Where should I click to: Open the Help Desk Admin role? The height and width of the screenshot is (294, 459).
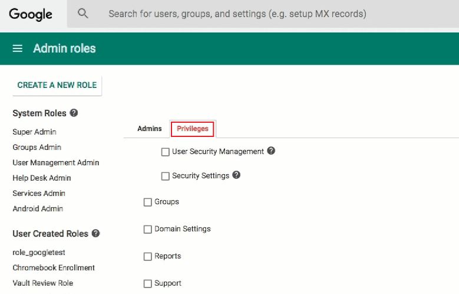tap(42, 178)
